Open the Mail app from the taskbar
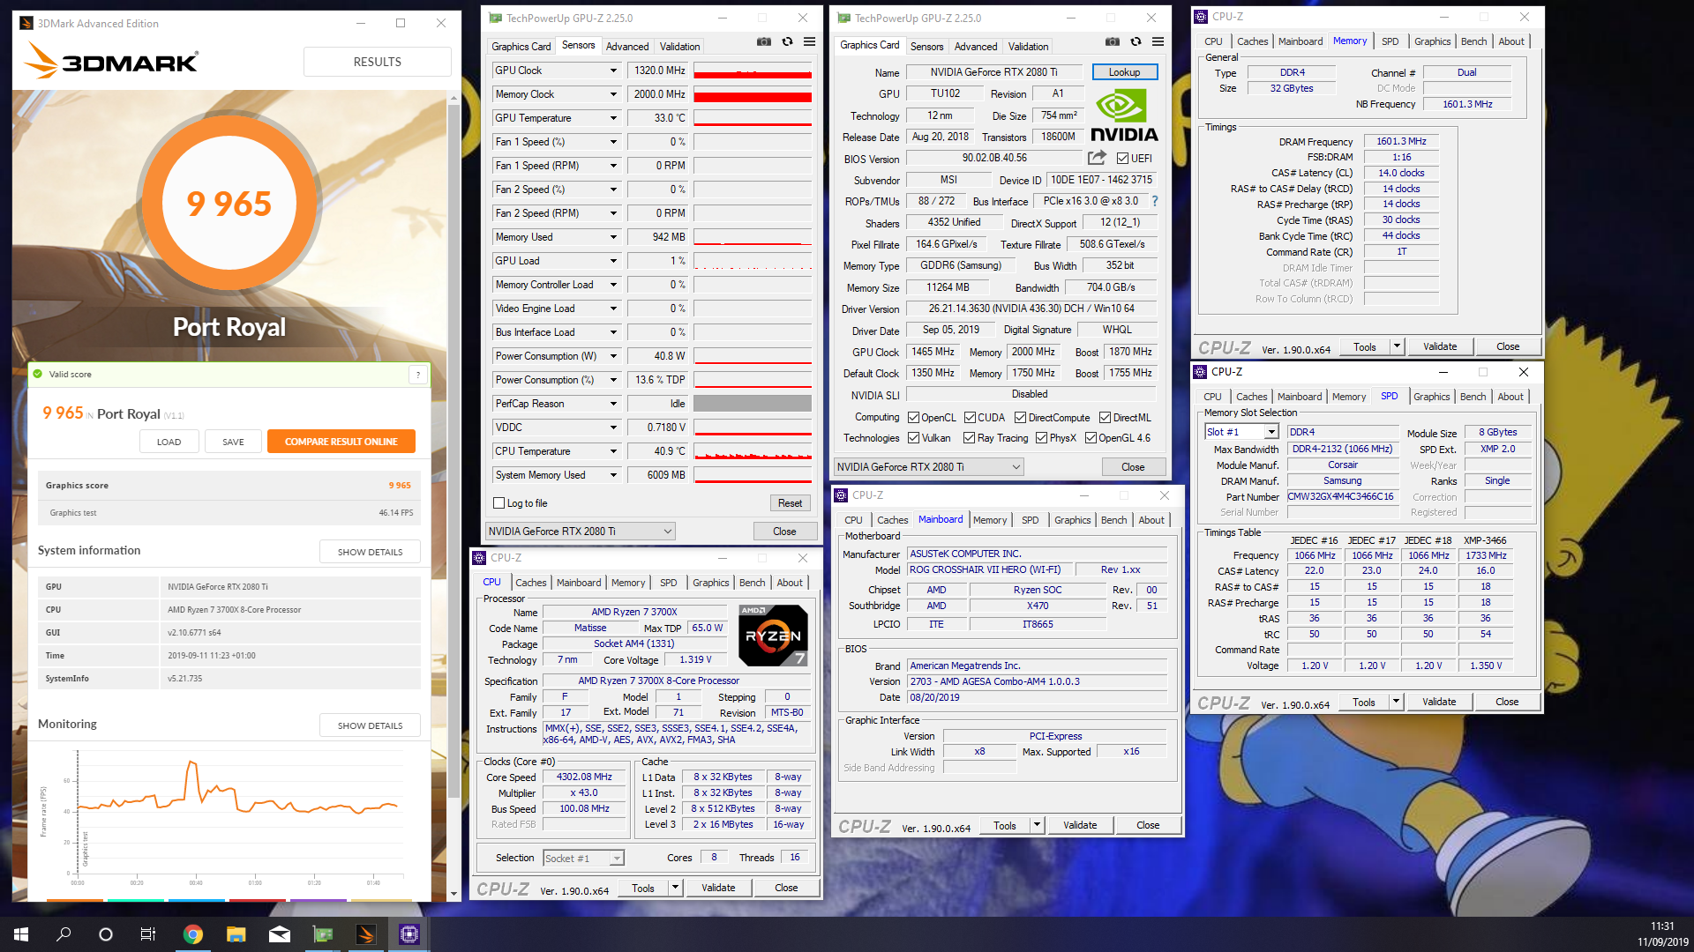1694x952 pixels. [x=279, y=934]
